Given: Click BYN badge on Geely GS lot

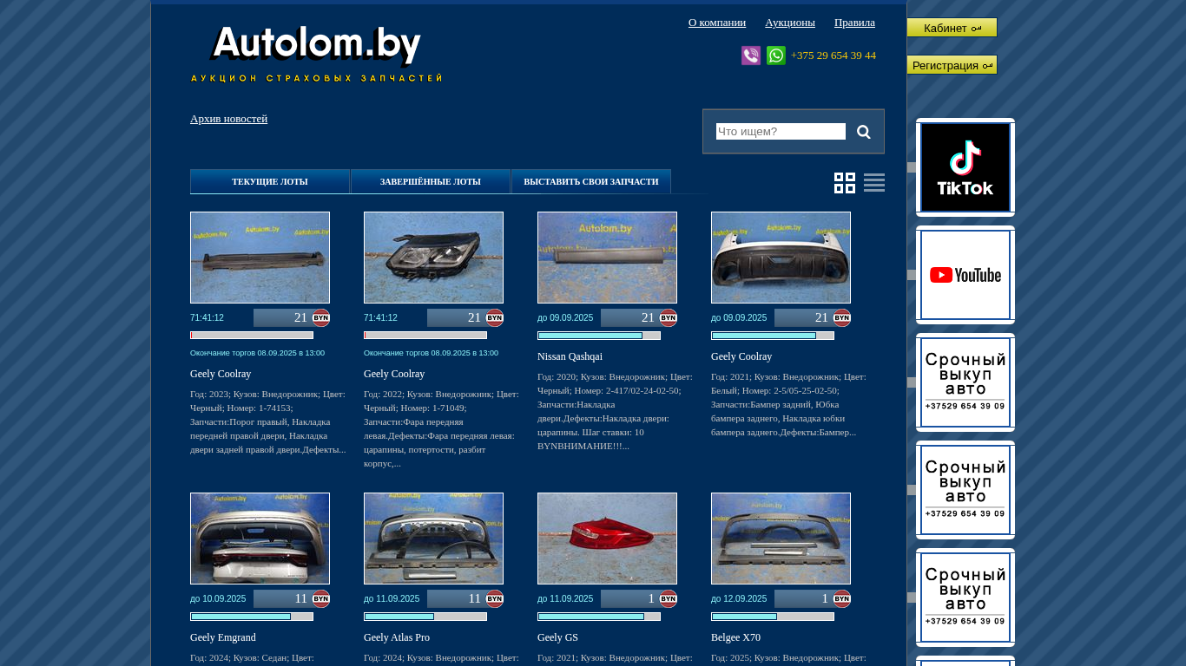Looking at the screenshot, I should point(669,599).
